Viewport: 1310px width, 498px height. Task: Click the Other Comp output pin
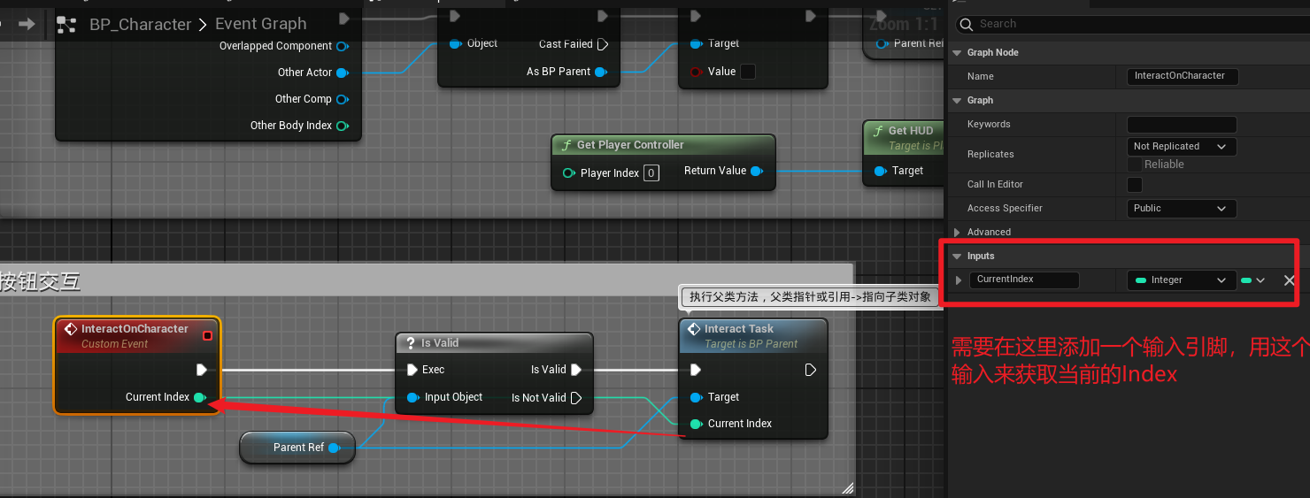(x=343, y=99)
